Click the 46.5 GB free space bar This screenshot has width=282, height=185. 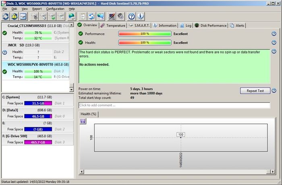click(x=38, y=116)
